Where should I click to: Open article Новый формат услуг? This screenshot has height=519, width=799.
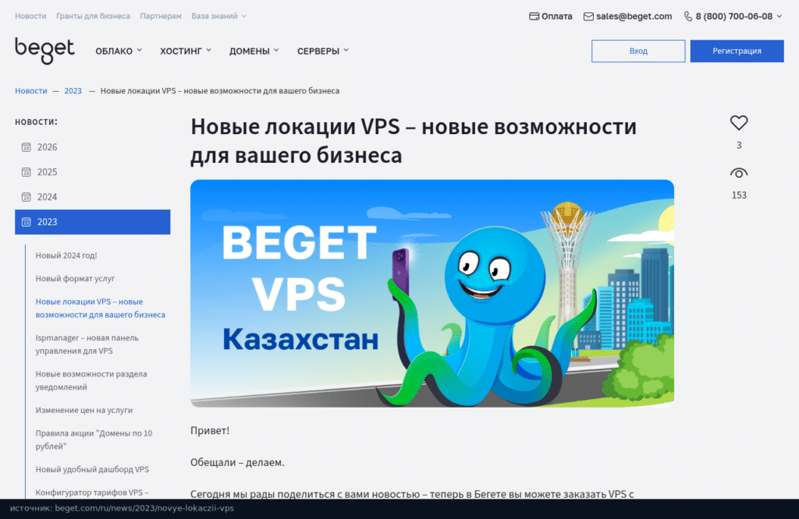click(76, 278)
